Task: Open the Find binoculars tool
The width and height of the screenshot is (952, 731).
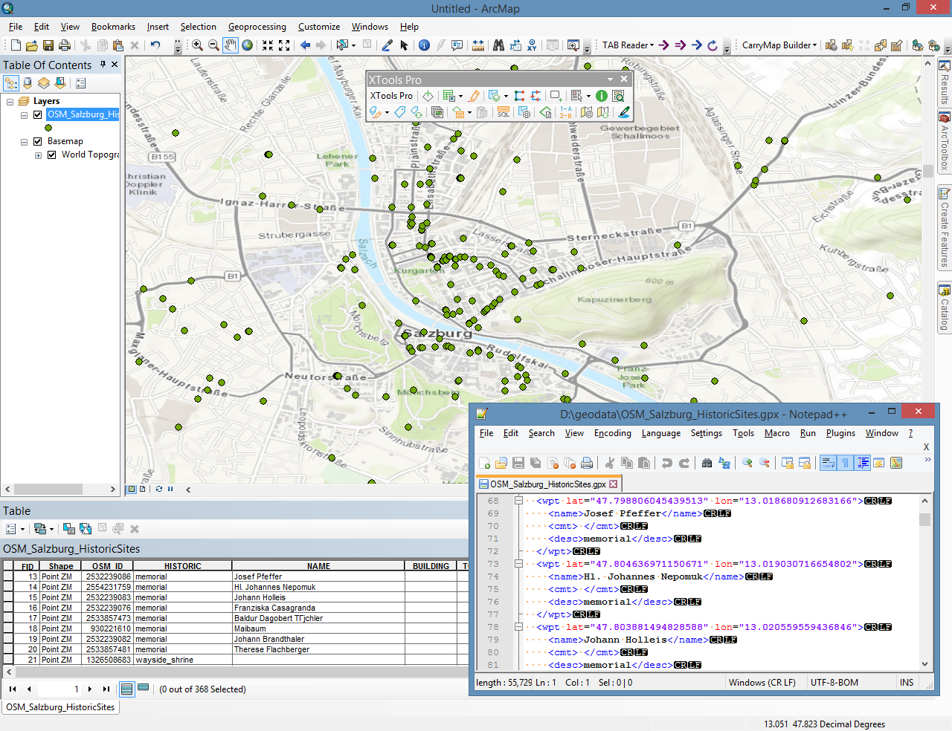Action: tap(498, 45)
